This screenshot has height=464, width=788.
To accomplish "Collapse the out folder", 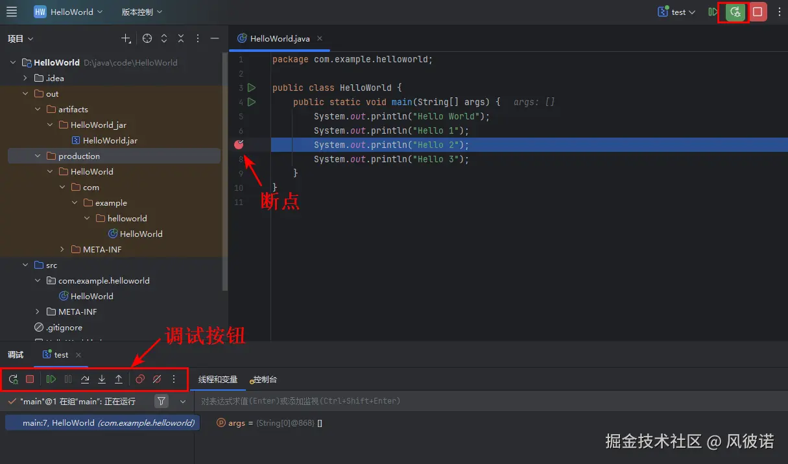I will click(x=26, y=93).
